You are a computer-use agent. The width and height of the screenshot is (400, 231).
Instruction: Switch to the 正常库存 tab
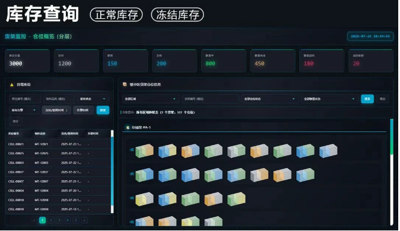[x=116, y=15]
